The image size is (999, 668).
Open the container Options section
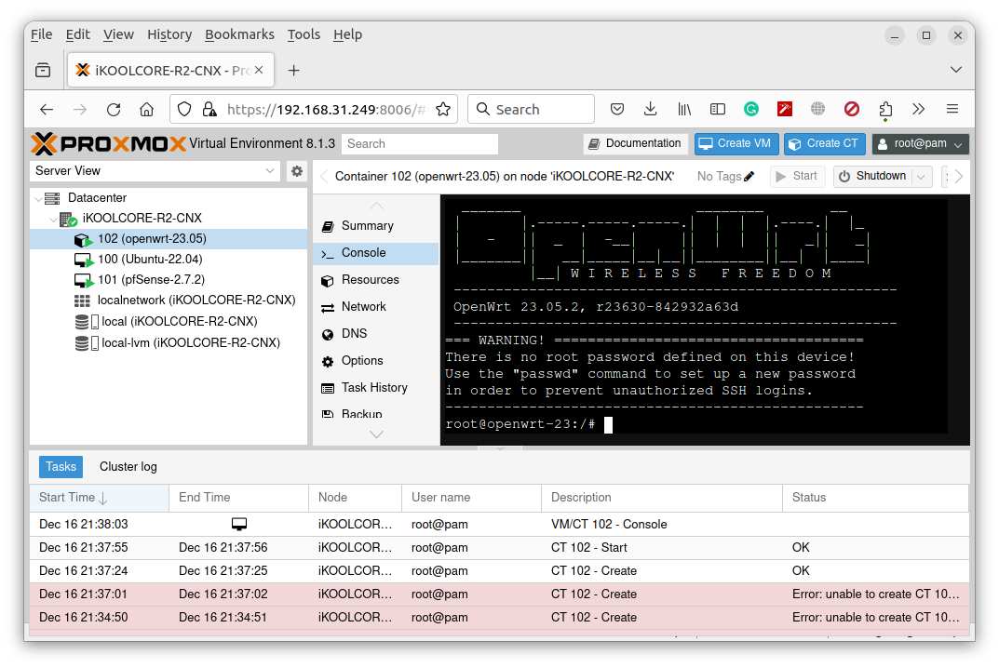[x=376, y=361]
